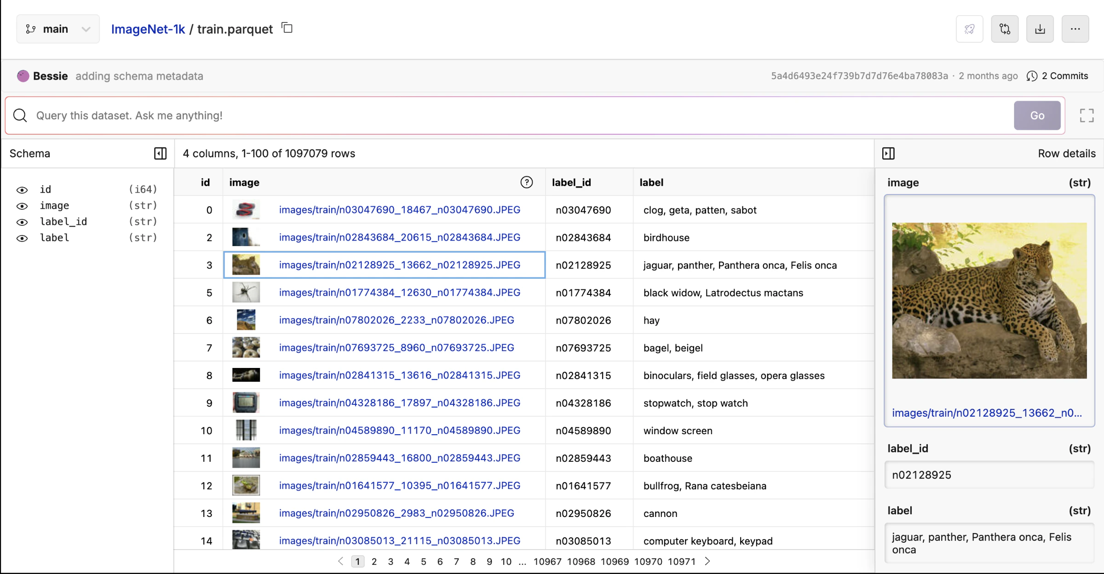The height and width of the screenshot is (574, 1104).
Task: Click the ImageNet-1k breadcrumb link
Action: click(148, 29)
